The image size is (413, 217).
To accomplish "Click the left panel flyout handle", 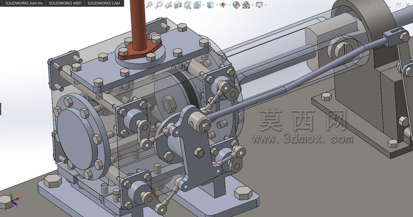I will click(1, 109).
